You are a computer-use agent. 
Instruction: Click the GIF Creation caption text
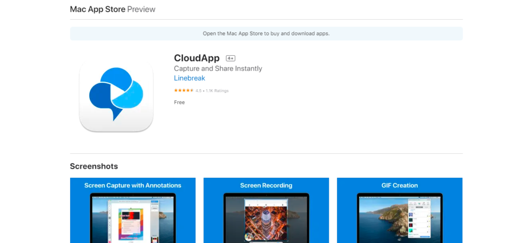pos(399,186)
